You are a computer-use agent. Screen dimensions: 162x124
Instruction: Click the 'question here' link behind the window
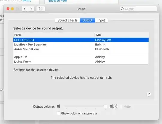58,1
